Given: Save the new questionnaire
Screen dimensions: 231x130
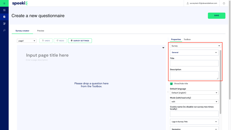Looking at the screenshot, I should click(x=217, y=16).
